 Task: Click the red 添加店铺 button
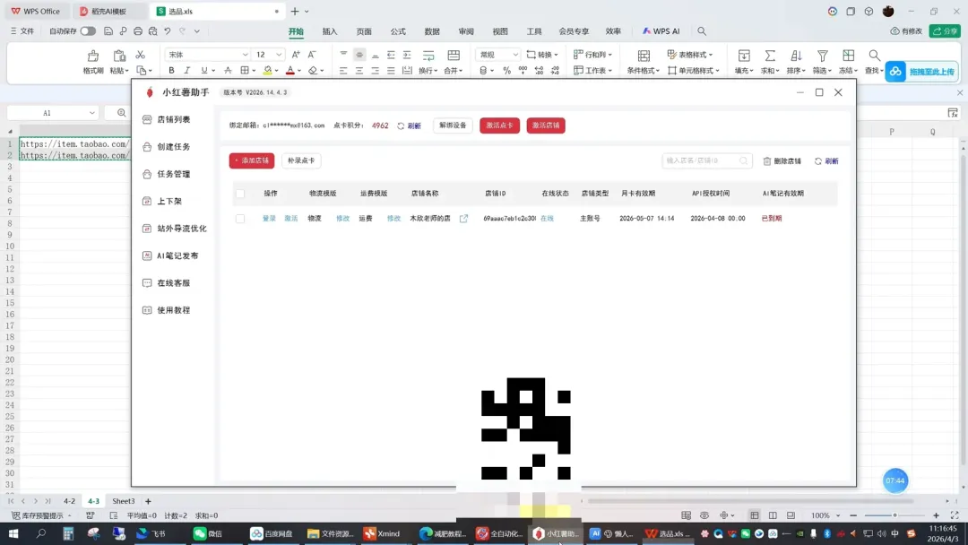(x=252, y=160)
